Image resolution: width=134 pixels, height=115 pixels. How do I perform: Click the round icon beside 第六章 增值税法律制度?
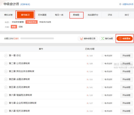pos(6,95)
